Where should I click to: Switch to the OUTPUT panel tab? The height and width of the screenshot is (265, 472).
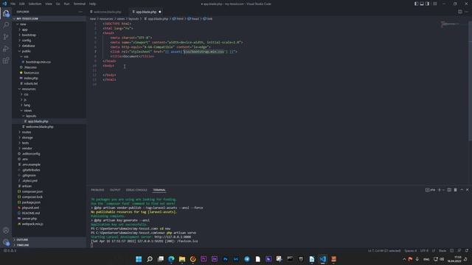point(115,190)
